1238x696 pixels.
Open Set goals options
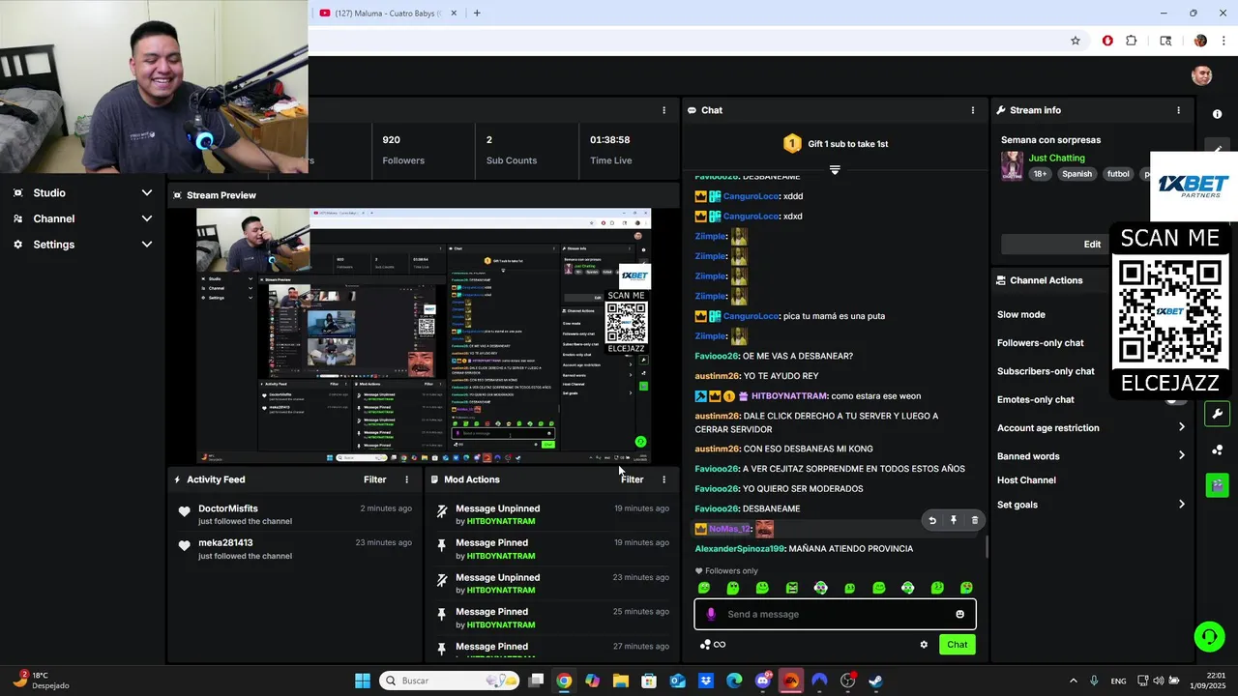(1091, 505)
